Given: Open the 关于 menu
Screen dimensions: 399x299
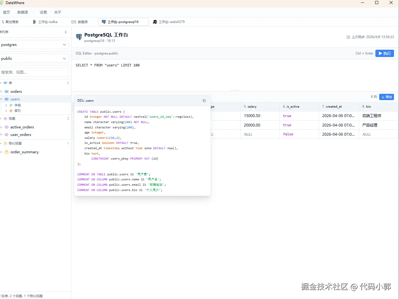Looking at the screenshot, I should [x=58, y=12].
